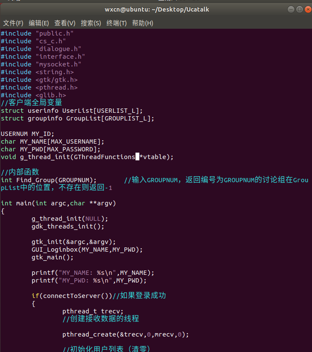
Task: Click the line #include "mysocket.h"
Action: coord(41,64)
